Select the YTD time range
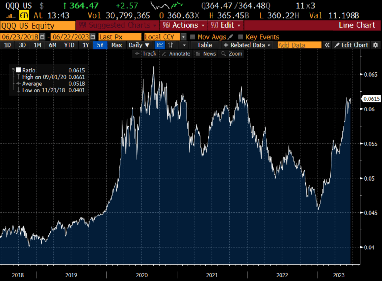The width and height of the screenshot is (382, 281). pyautogui.click(x=69, y=45)
